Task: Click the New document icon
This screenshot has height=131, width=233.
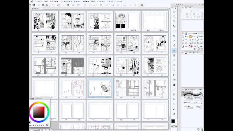Action: (x=53, y=5)
